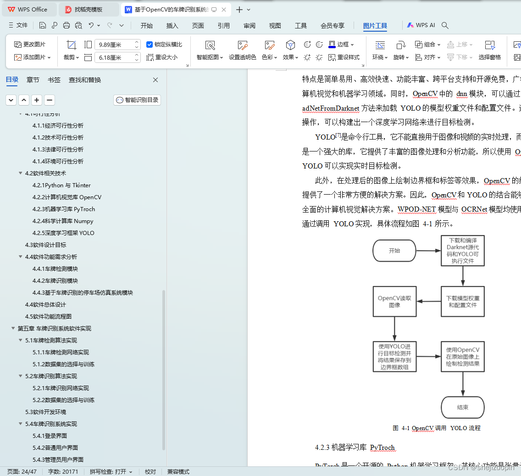Decrease picture brightness icon

[x=319, y=57]
